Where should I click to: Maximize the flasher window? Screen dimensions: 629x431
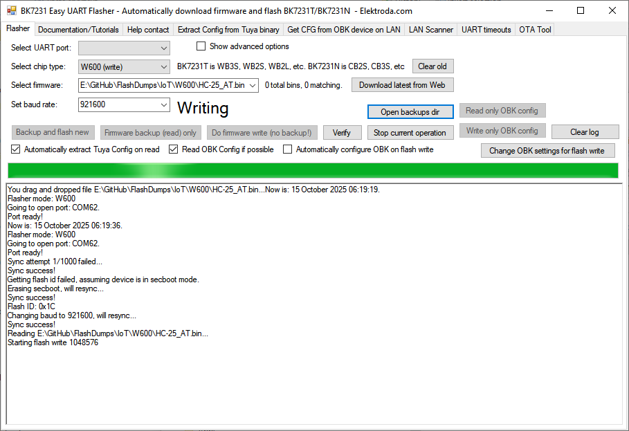click(x=581, y=11)
